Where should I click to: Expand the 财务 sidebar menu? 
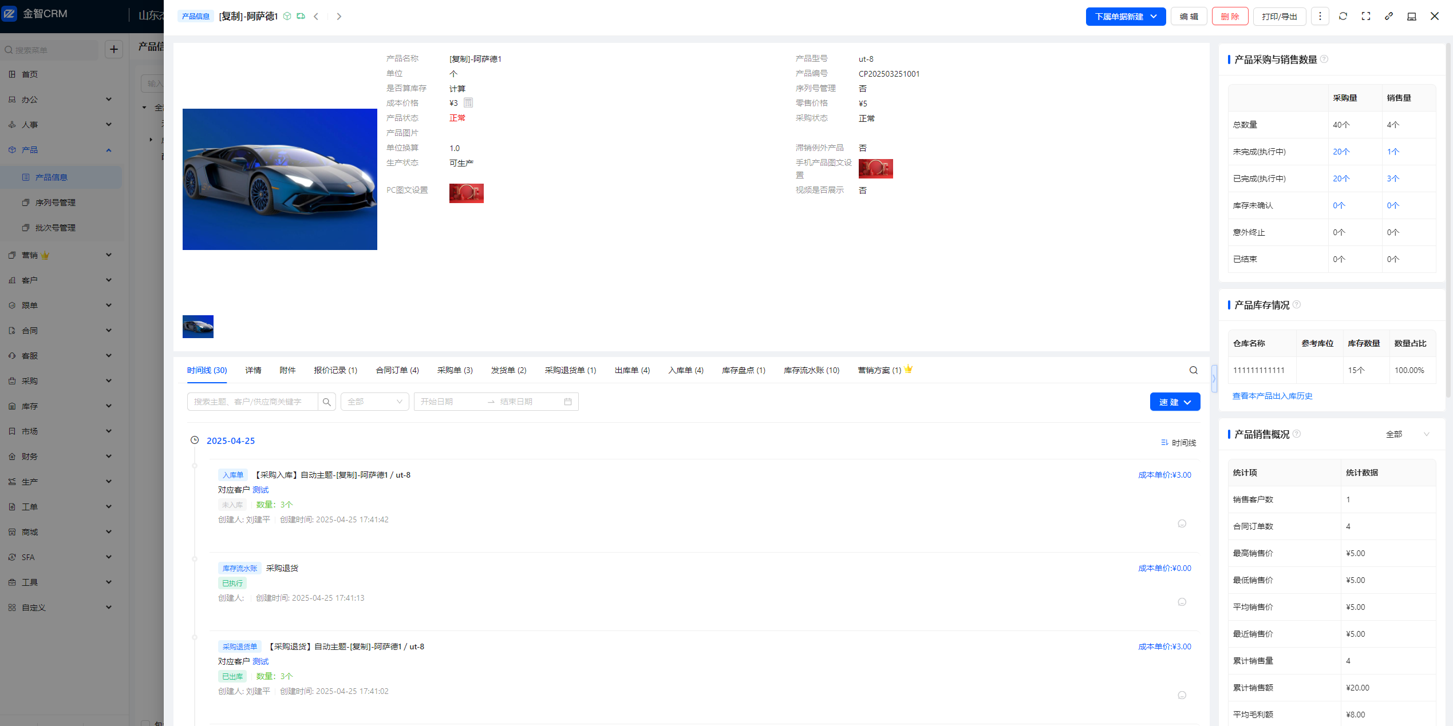61,457
